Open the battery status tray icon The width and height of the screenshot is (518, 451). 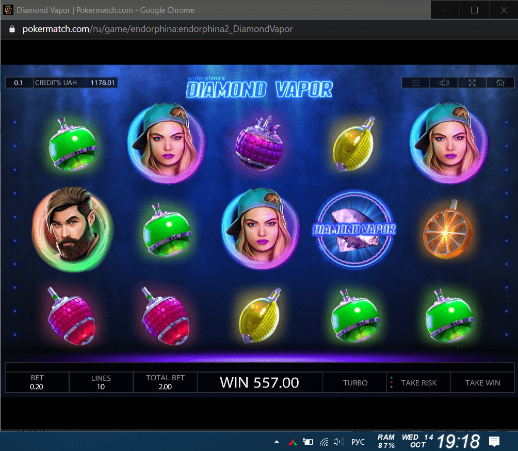coord(307,441)
